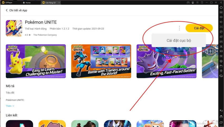Open the hamburger menu in title bar
This screenshot has width=224, height=127.
click(x=197, y=3)
